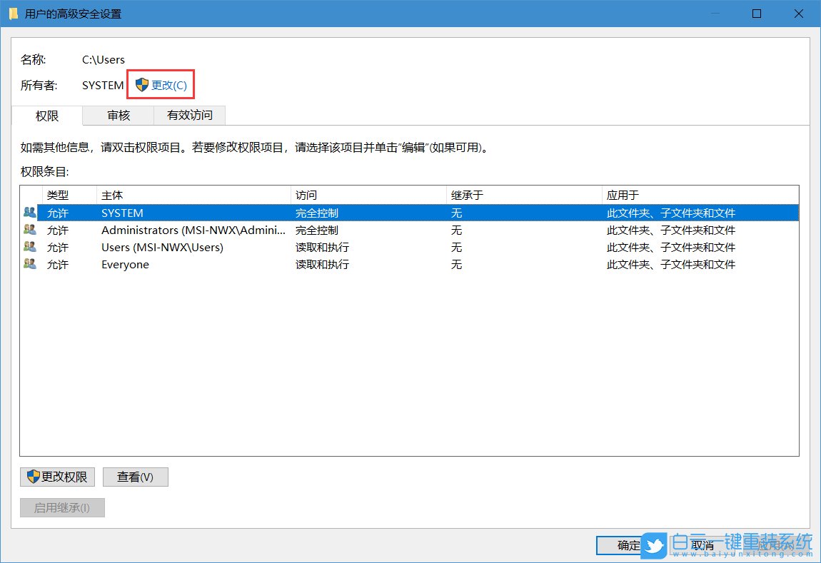The image size is (821, 563).
Task: Dismiss the dialog with 取消
Action: pos(702,545)
